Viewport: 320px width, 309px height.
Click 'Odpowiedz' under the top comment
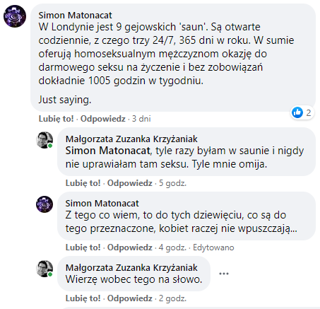pos(103,119)
